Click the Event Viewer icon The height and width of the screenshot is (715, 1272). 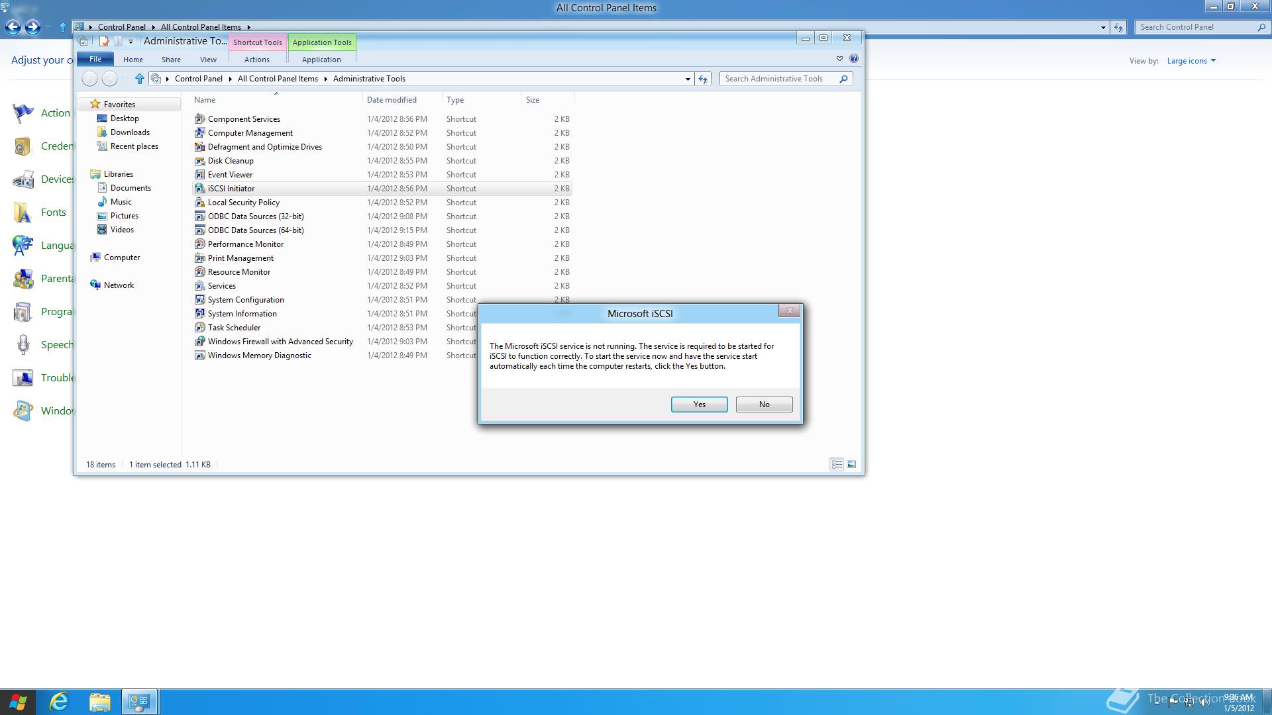pos(199,175)
